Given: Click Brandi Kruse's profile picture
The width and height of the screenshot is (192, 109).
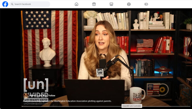Looking at the screenshot, I should point(26,96).
